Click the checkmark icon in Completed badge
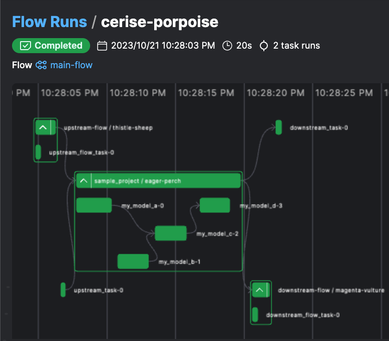Image resolution: width=389 pixels, height=341 pixels. coord(26,46)
